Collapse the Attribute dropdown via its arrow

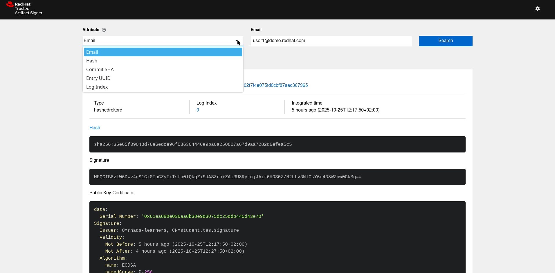tap(237, 41)
